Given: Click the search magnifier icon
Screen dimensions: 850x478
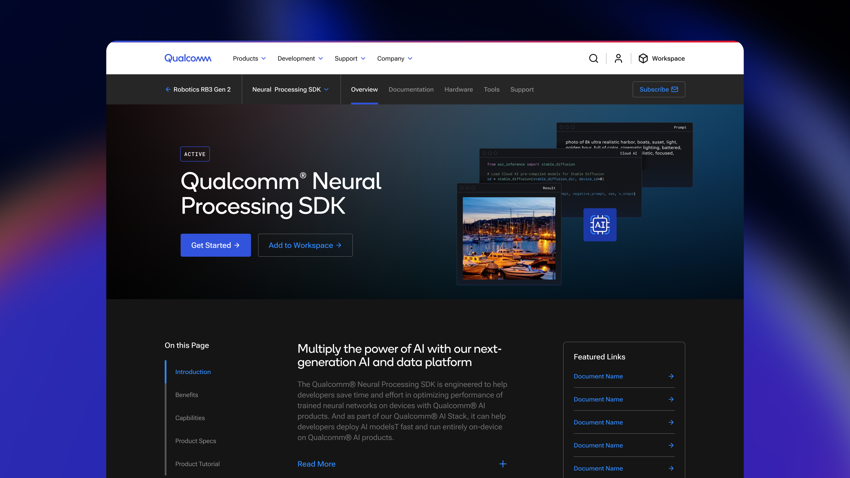Looking at the screenshot, I should 593,58.
